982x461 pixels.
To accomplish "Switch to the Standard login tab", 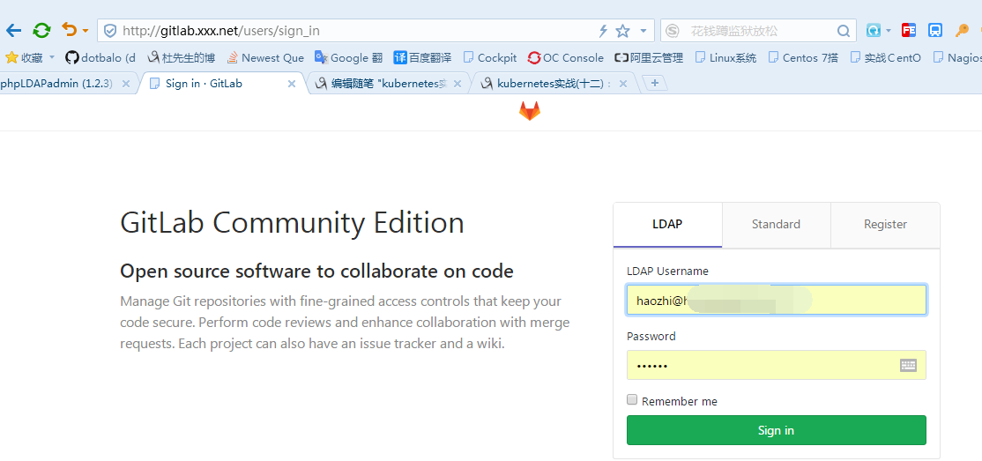I will point(776,224).
